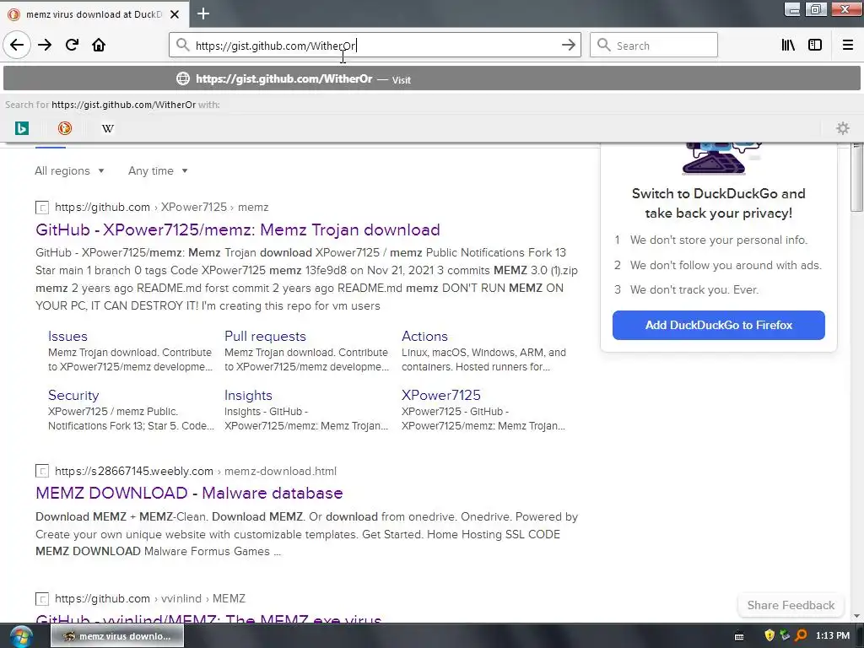Click the github.com vvinlind MEMZ URL
The height and width of the screenshot is (648, 864).
150,598
